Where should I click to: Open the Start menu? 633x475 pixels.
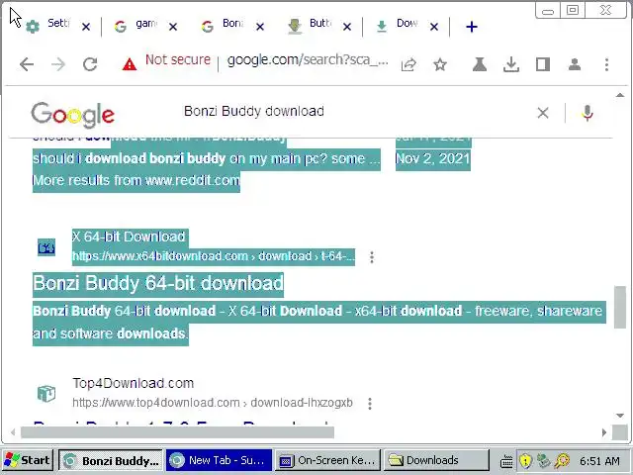coord(28,460)
